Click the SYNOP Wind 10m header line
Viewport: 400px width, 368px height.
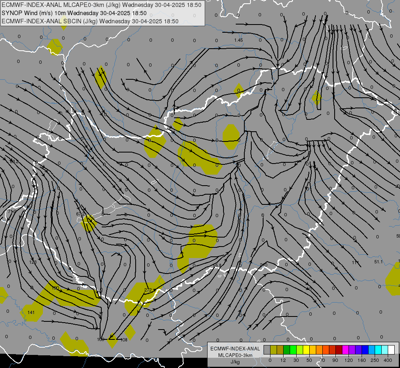pos(74,13)
